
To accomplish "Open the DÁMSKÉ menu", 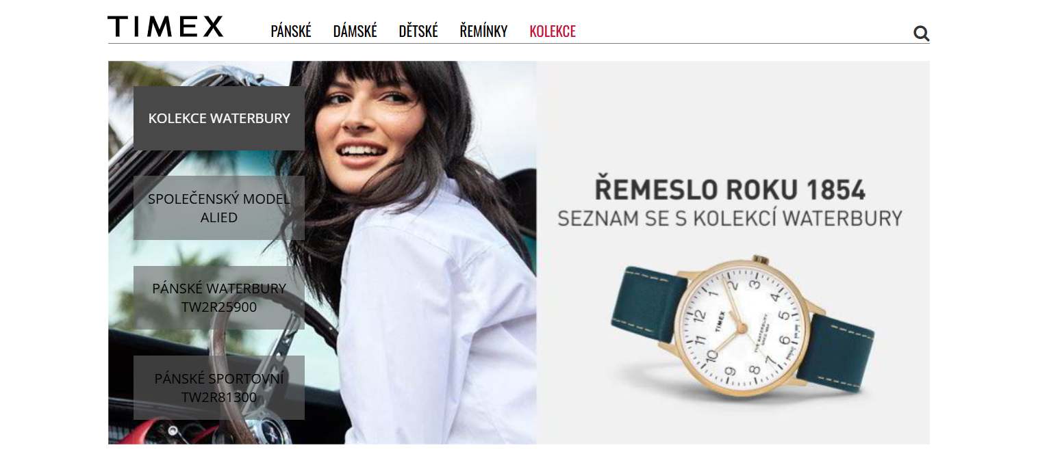I will tap(355, 31).
